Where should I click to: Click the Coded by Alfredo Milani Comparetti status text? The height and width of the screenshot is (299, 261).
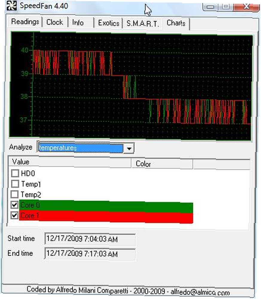coord(77,290)
